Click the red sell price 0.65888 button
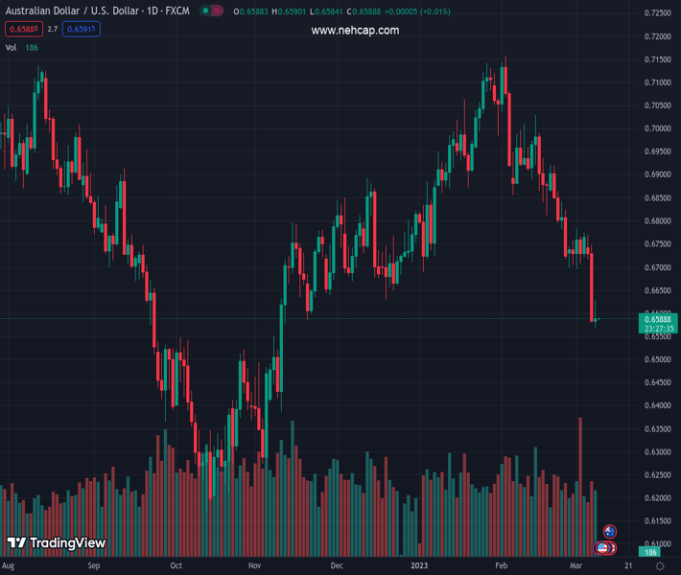The image size is (681, 575). 20,29
